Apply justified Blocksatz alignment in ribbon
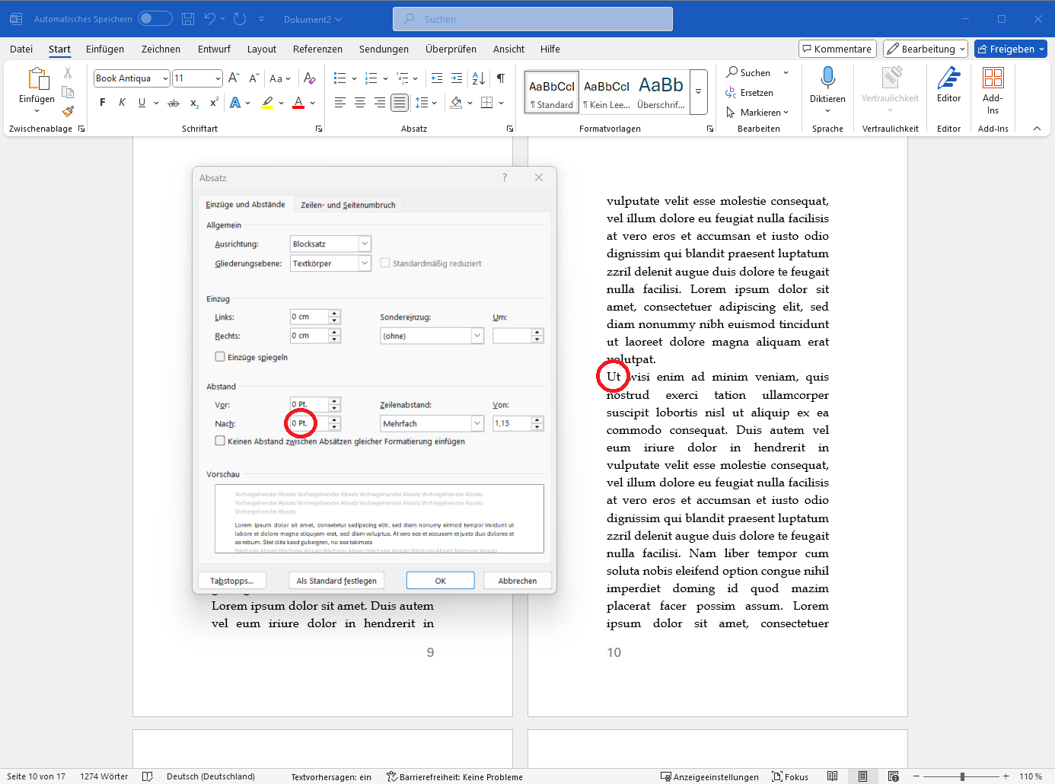This screenshot has height=784, width=1055. pos(400,103)
